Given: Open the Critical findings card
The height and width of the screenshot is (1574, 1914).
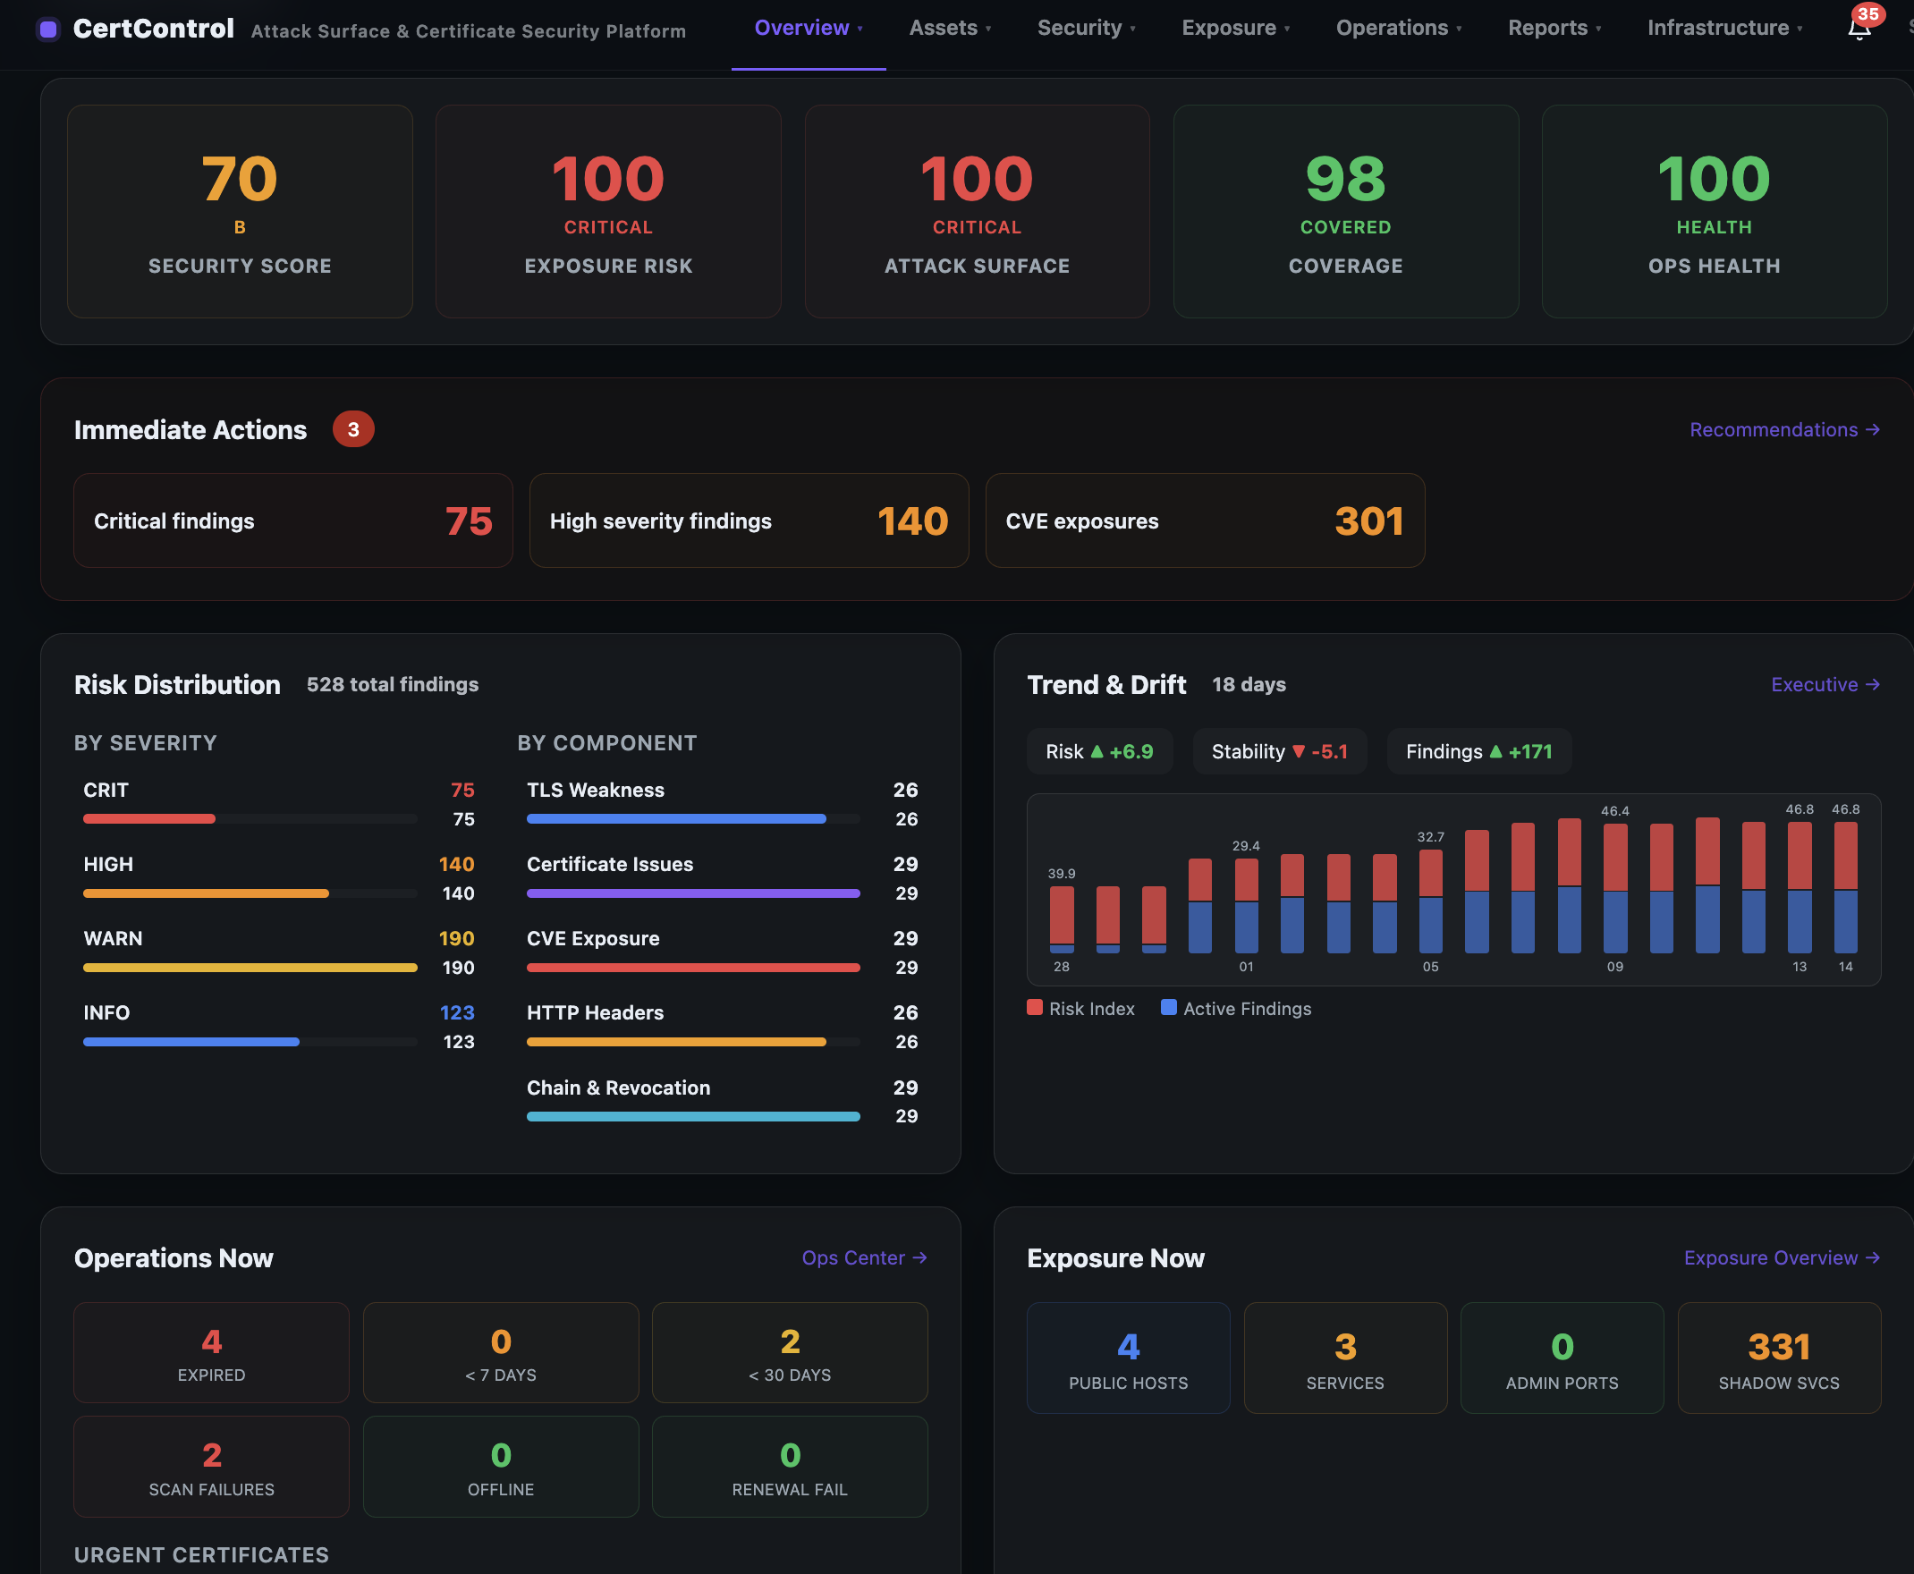Looking at the screenshot, I should pyautogui.click(x=292, y=520).
